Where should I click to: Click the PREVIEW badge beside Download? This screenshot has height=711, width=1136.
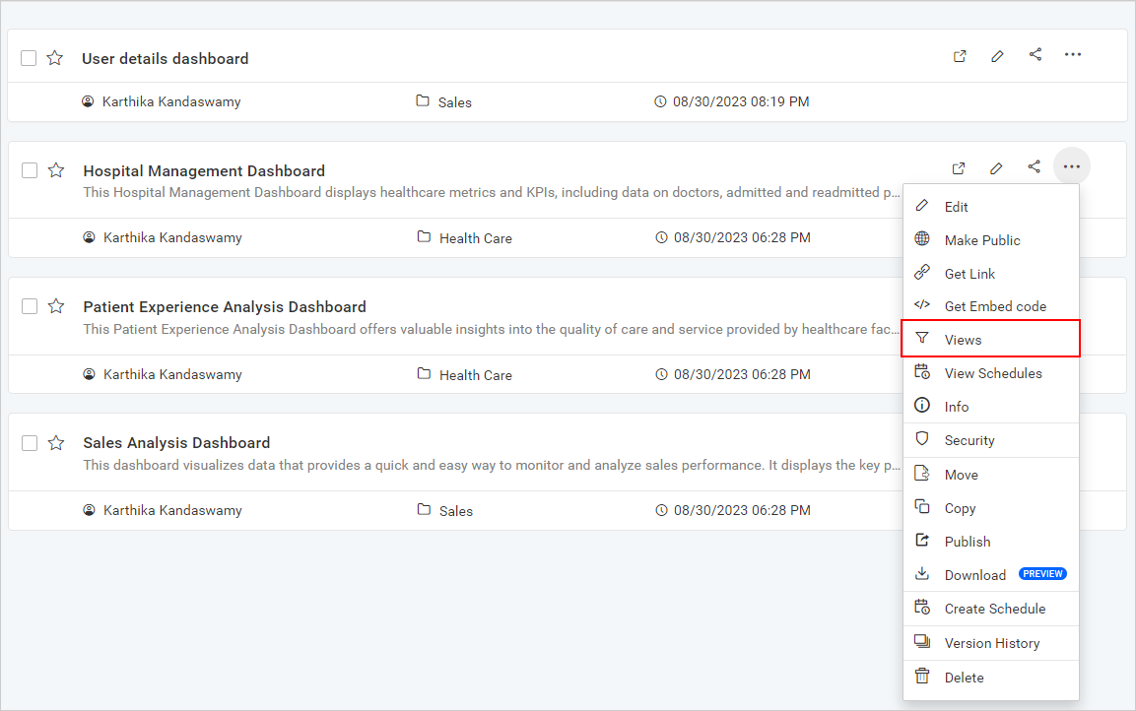coord(1042,573)
